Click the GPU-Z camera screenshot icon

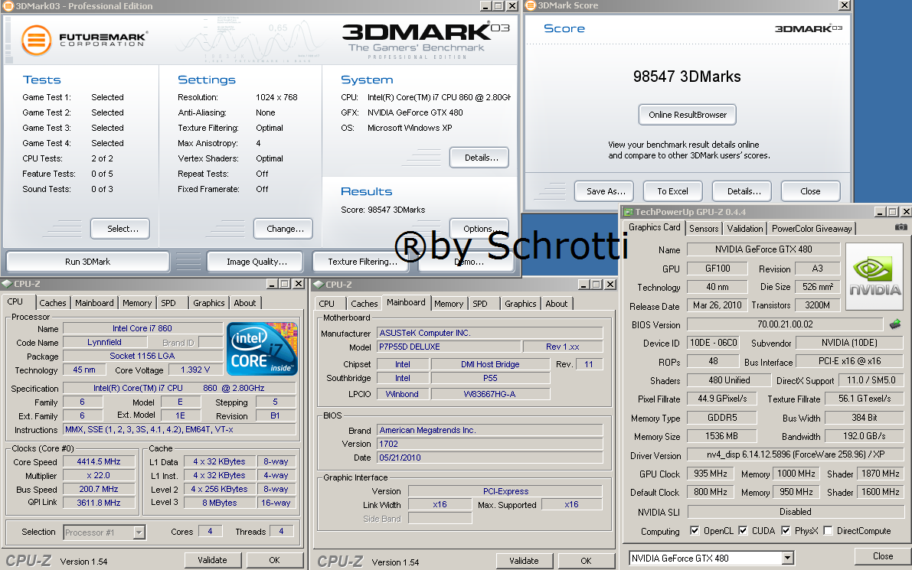point(901,227)
